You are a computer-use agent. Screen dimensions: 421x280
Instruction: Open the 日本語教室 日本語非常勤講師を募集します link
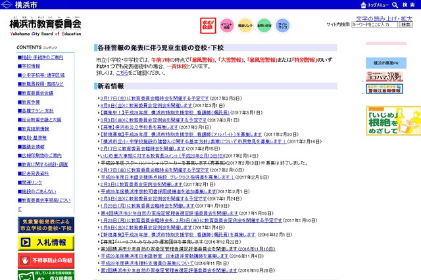point(164,256)
